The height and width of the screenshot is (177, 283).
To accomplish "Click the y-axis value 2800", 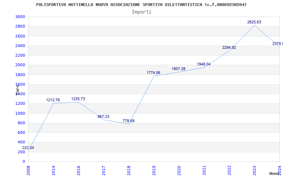I will coord(20,26).
